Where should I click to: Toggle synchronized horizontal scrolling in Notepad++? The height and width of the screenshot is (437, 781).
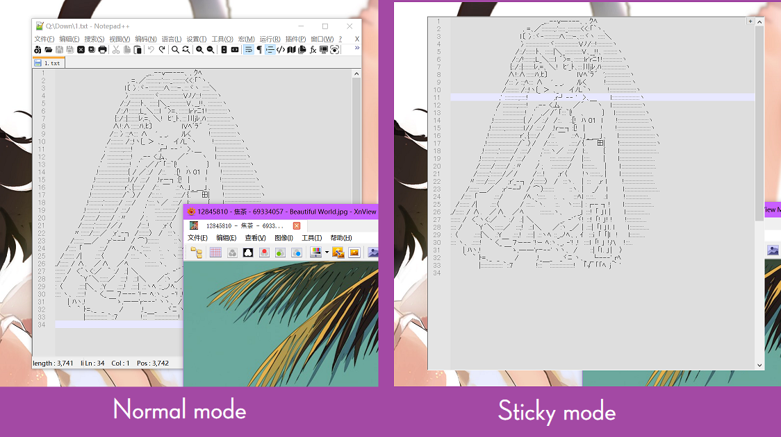click(x=235, y=50)
